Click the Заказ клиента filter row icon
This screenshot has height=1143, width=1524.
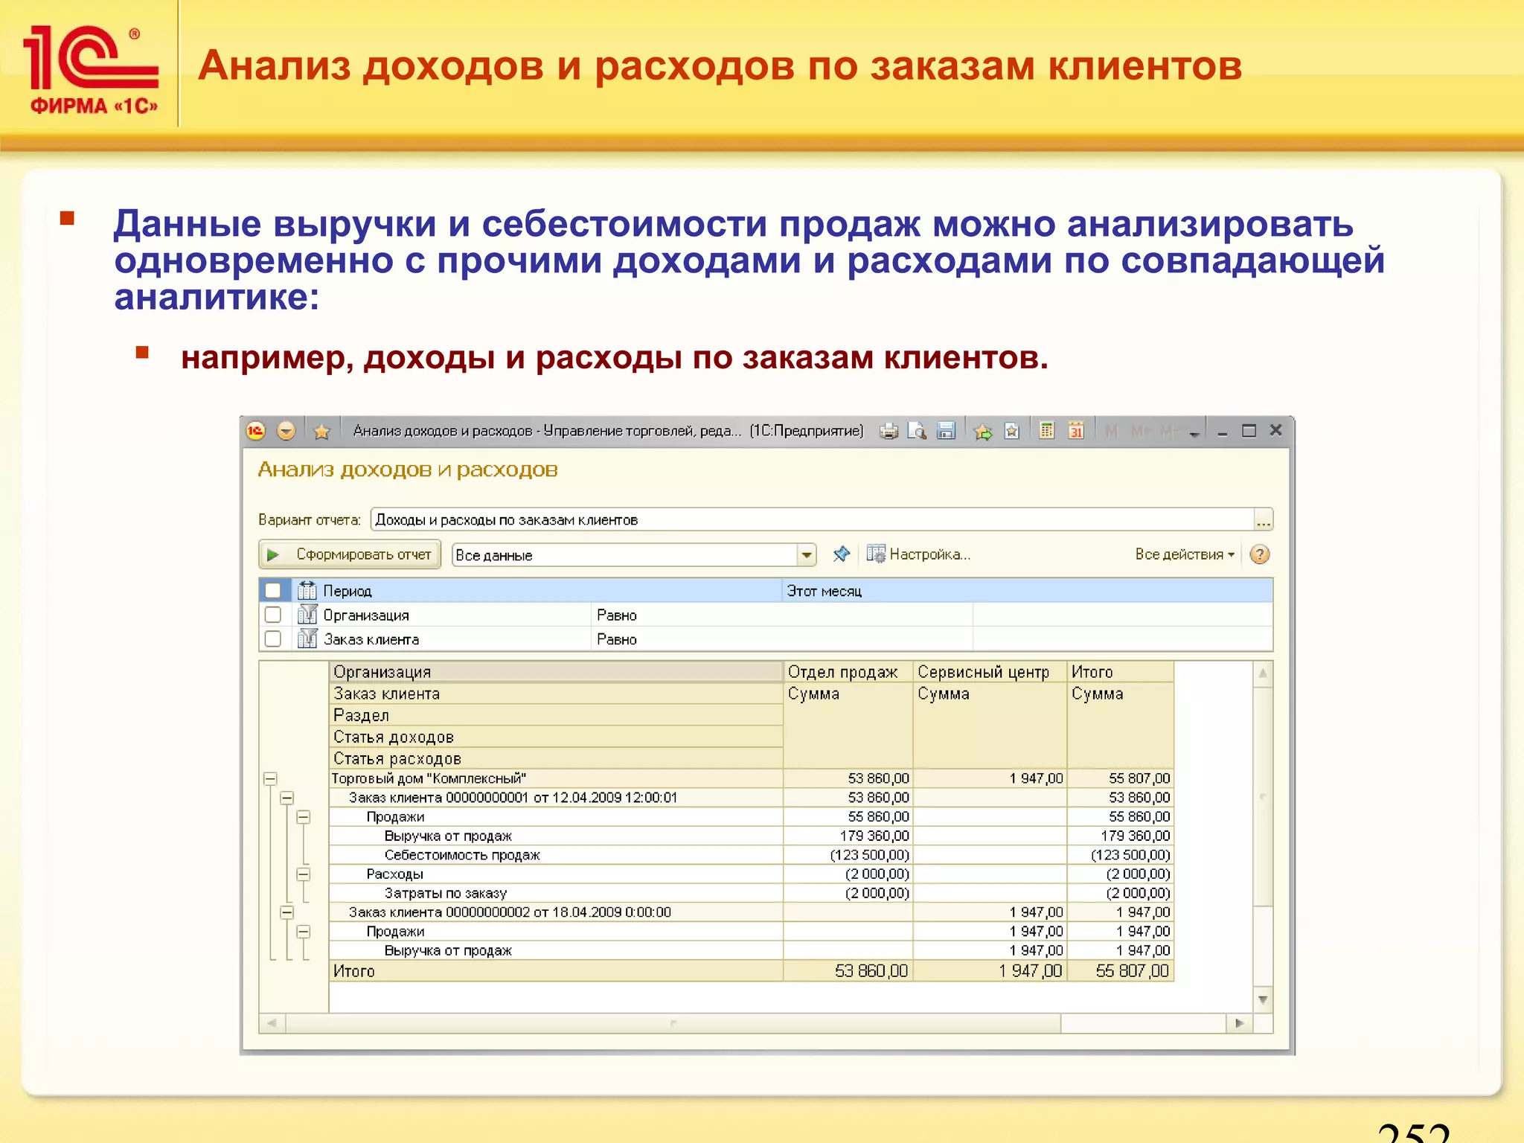coord(307,638)
